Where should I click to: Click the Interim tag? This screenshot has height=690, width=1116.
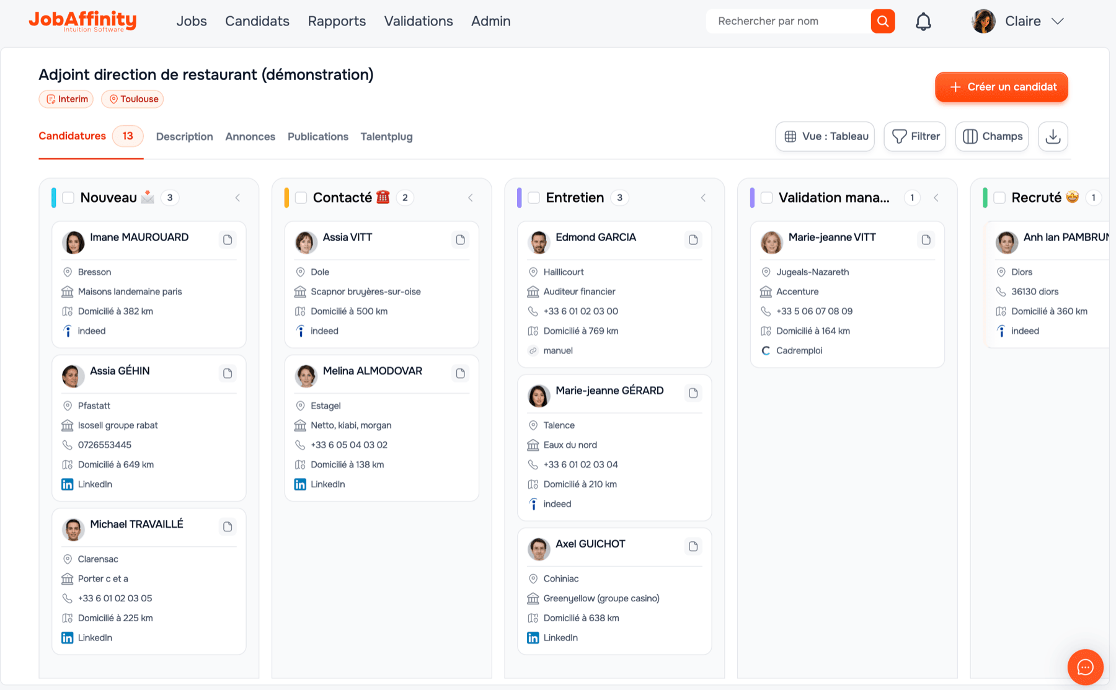[x=66, y=99]
